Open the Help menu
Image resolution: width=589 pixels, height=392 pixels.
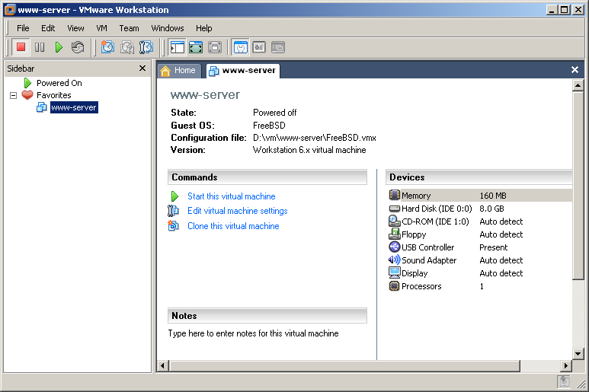(x=204, y=28)
